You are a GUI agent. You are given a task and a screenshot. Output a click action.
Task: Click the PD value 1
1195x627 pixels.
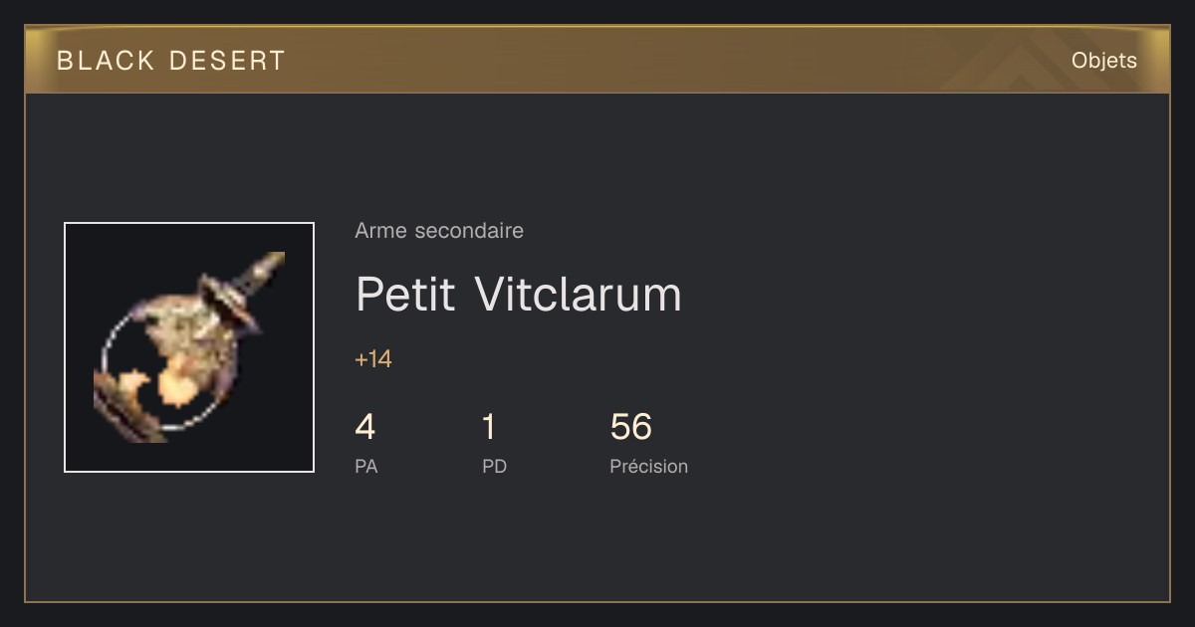489,428
